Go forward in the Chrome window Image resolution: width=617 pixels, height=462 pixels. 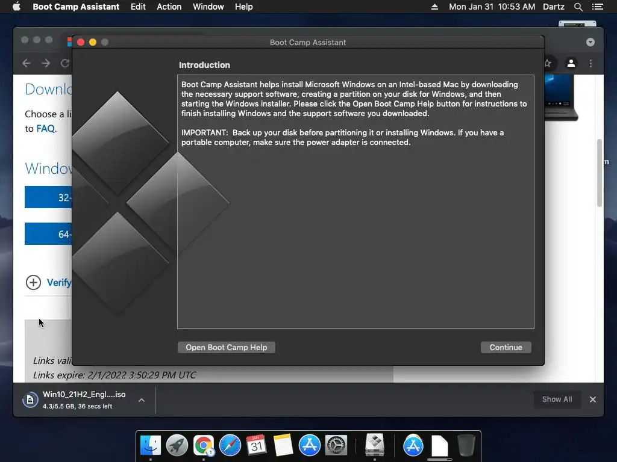coord(46,63)
